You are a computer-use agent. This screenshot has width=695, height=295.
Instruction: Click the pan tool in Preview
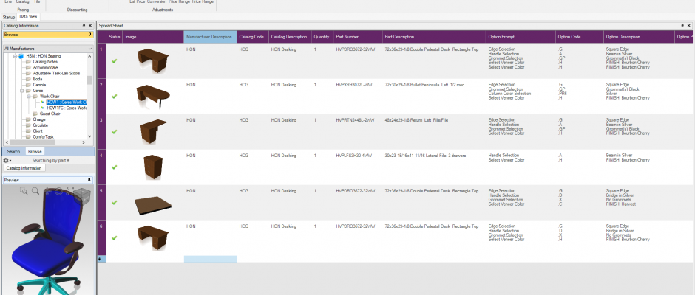pos(47,191)
